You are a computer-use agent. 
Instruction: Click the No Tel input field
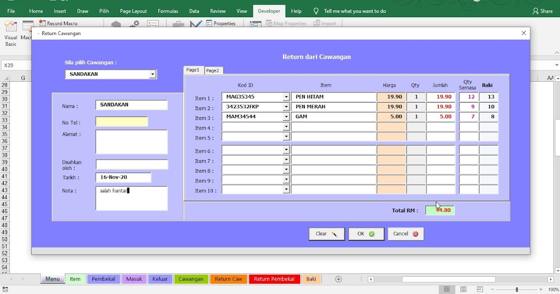(x=122, y=122)
